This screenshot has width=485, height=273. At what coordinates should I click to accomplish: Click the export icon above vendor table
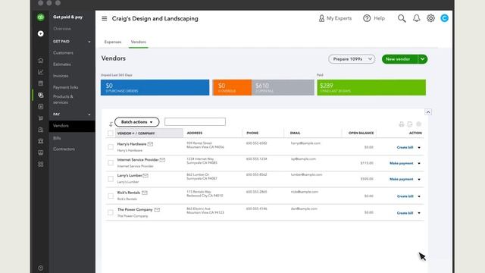point(410,124)
